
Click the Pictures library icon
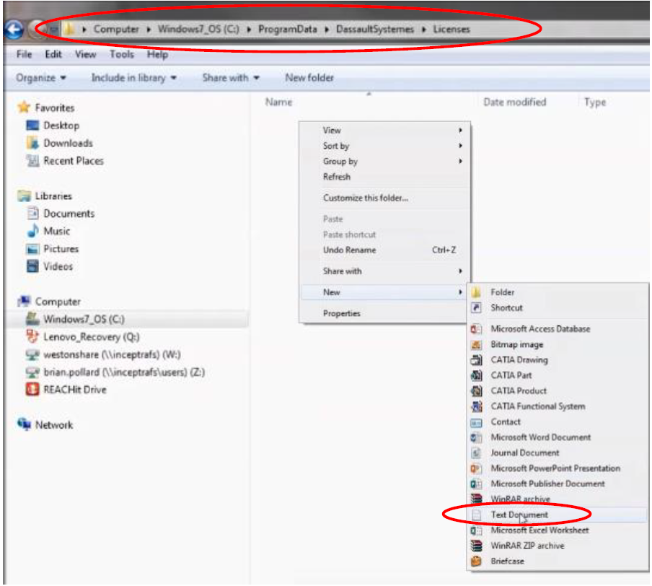click(32, 249)
